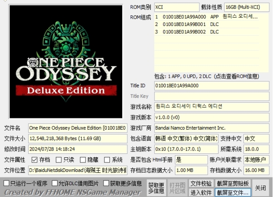Click the 截屏至剪贴板 button
273x197 pixels.
pyautogui.click(x=233, y=183)
